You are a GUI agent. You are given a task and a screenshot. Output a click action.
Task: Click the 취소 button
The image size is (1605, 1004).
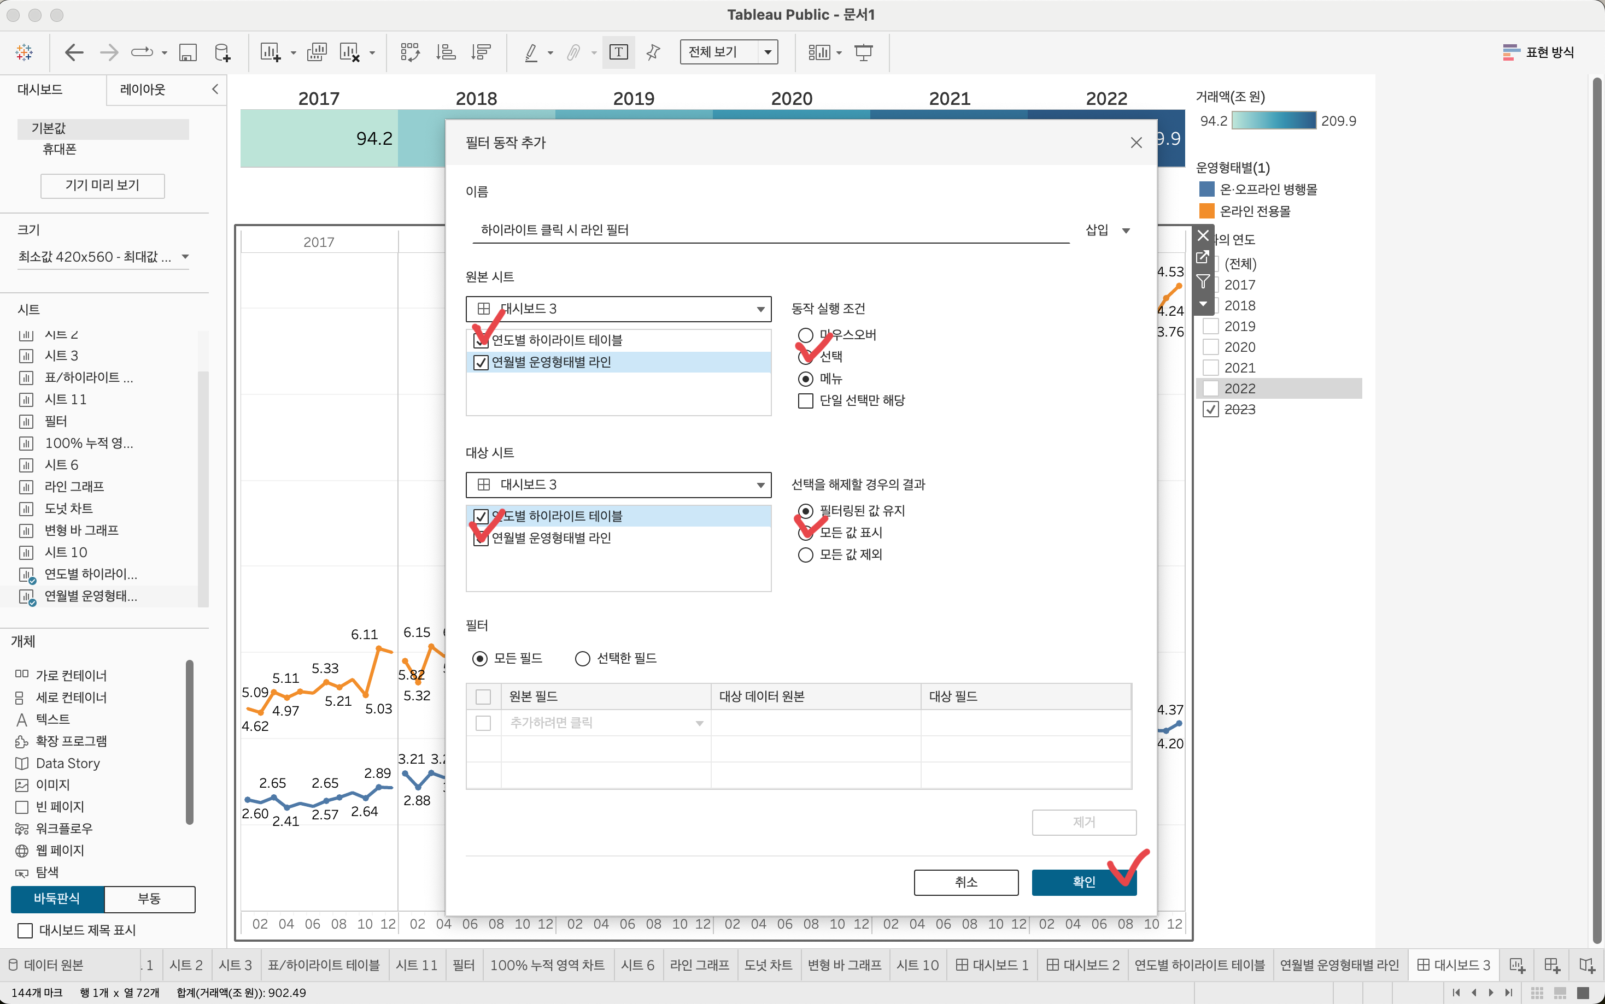(966, 883)
